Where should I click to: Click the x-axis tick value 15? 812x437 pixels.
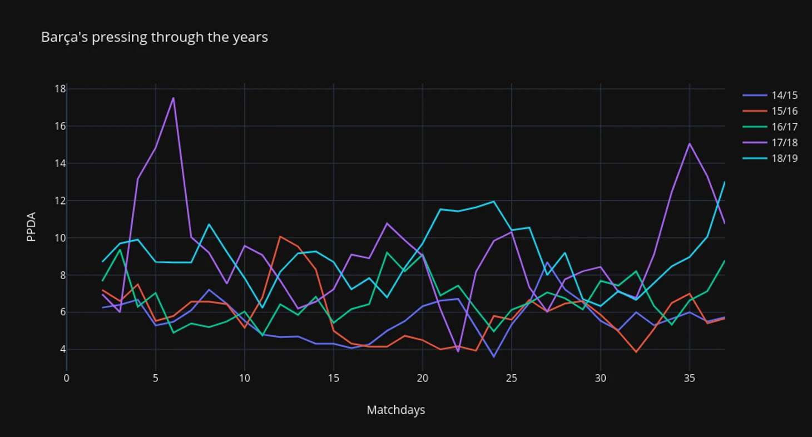[x=334, y=378]
